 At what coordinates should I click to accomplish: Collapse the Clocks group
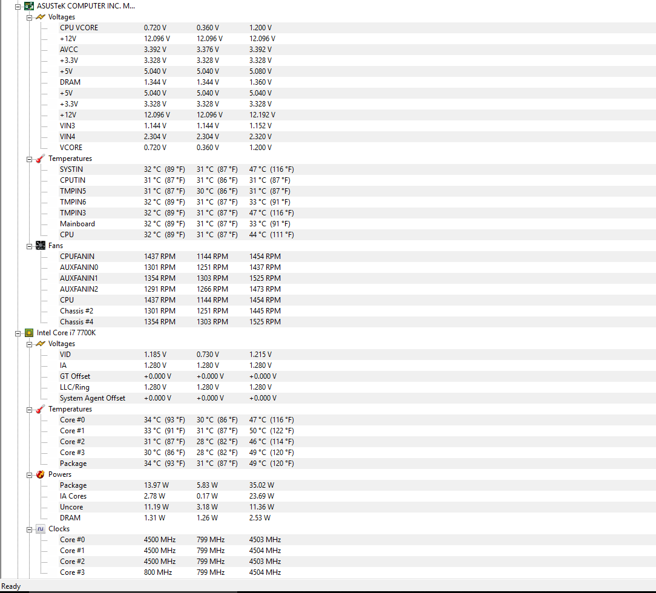coord(29,529)
